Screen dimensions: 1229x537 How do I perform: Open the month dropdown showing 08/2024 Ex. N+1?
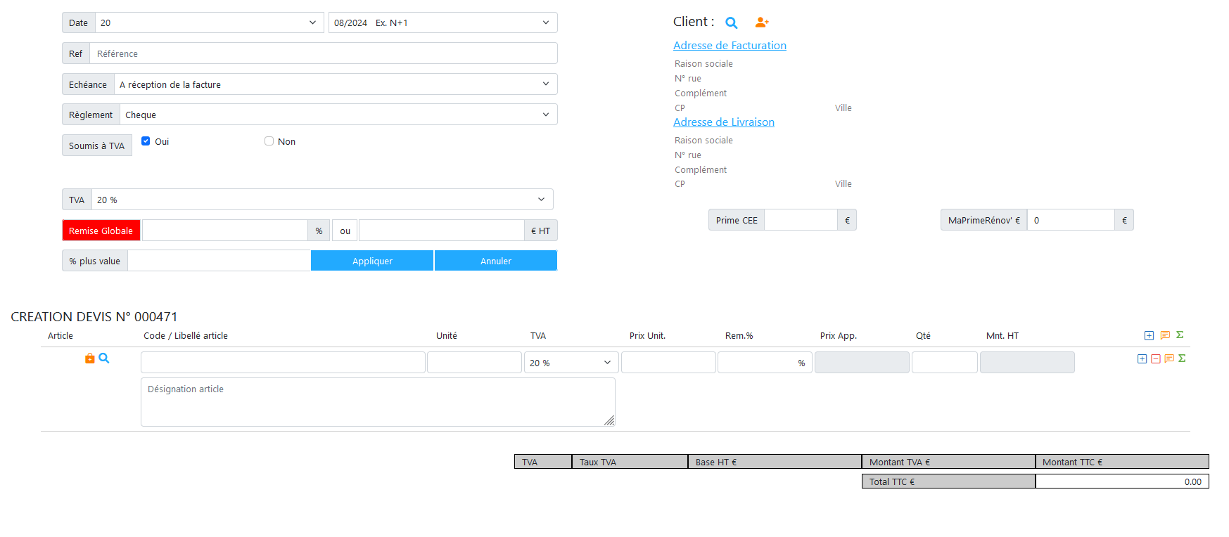(x=442, y=22)
